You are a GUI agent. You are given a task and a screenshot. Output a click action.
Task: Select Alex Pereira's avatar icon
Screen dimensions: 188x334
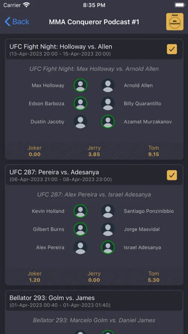tap(80, 247)
